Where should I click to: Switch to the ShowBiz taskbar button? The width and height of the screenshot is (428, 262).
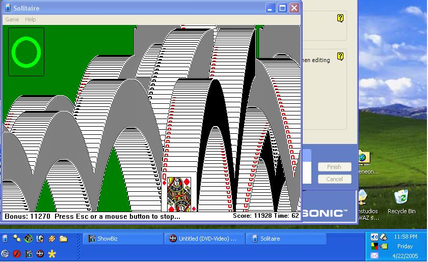tap(122, 239)
